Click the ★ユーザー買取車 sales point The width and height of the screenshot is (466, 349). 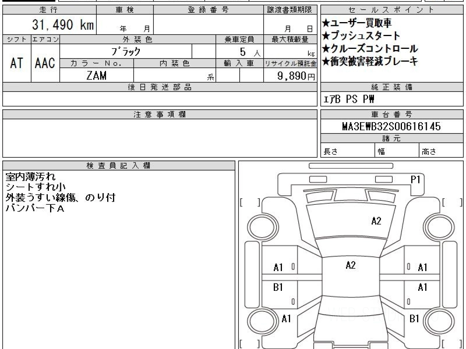(357, 23)
